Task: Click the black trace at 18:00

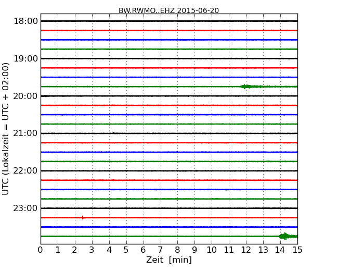Action: 169,21
